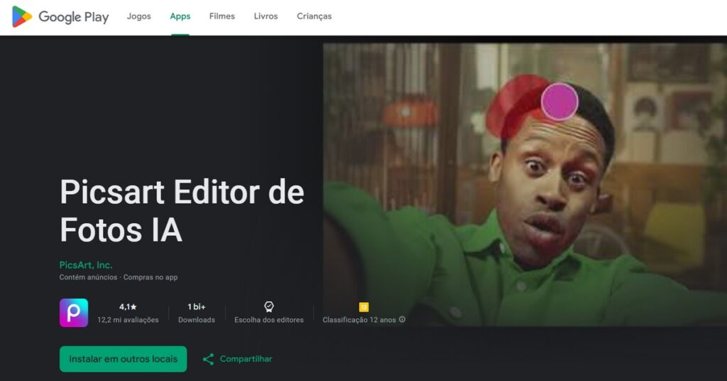The height and width of the screenshot is (381, 727).
Task: Click the 12,2 mi avaliações text
Action: 128,320
